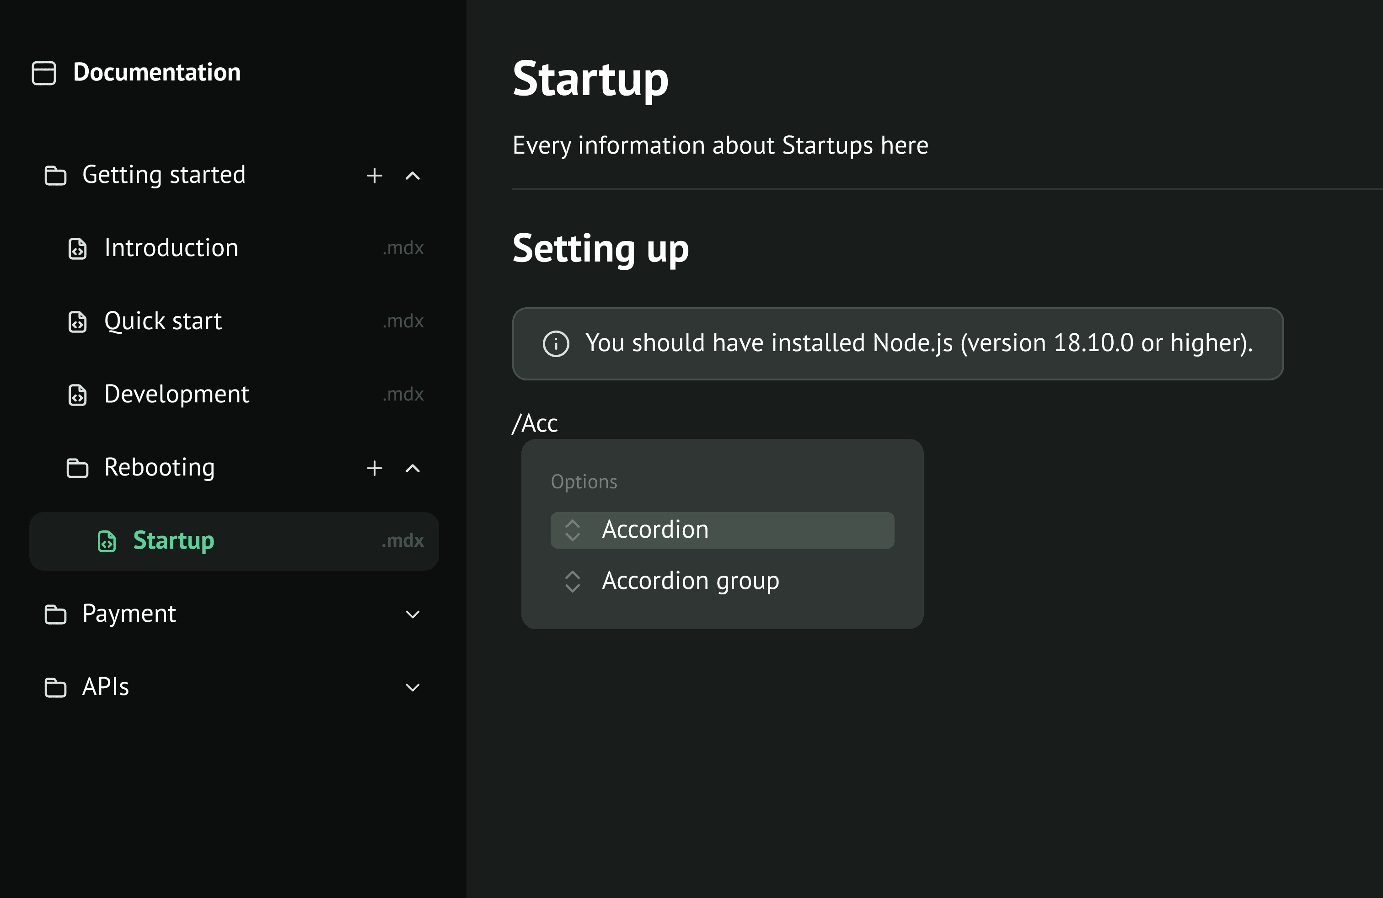Open the Development page
The image size is (1383, 898).
coord(177,395)
